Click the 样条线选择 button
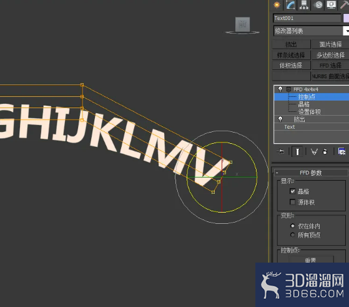The height and width of the screenshot is (307, 349). [x=291, y=55]
